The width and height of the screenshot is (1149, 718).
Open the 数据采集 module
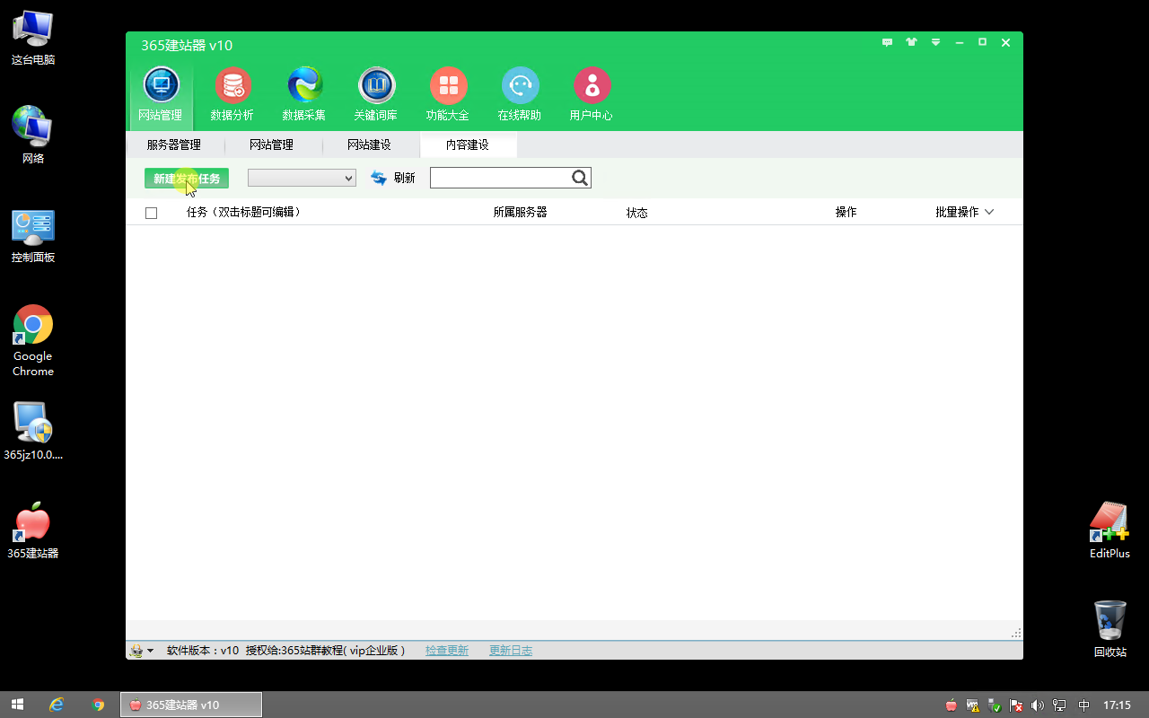coord(304,95)
